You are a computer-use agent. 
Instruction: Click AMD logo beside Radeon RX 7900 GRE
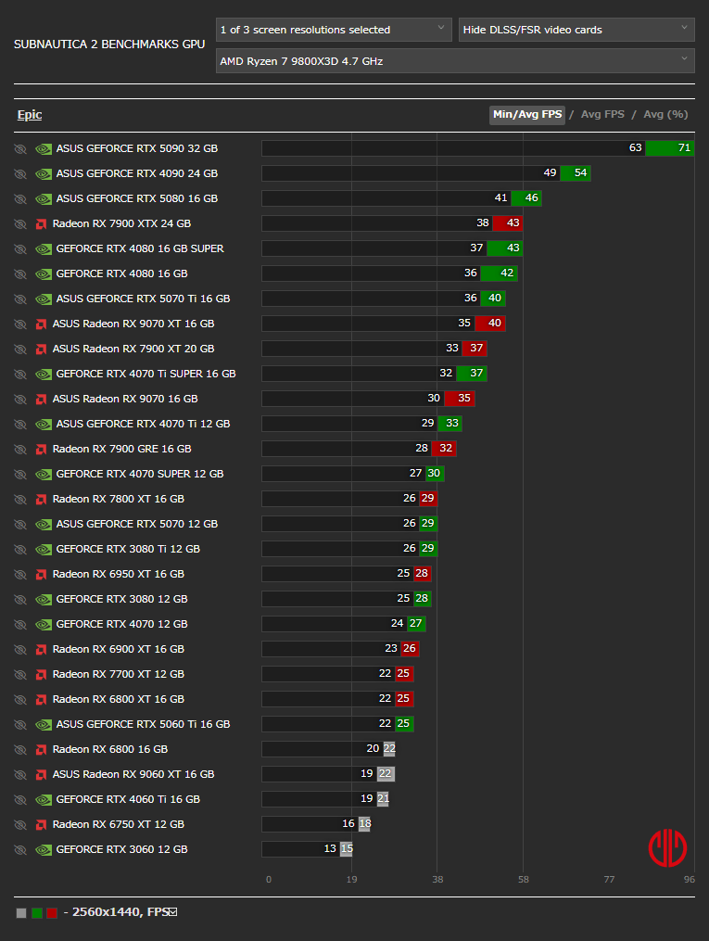tap(41, 450)
